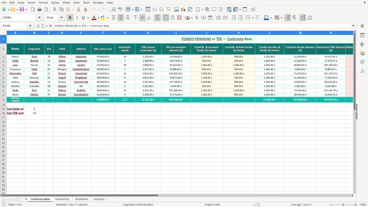
Task: Insert a hyperlink with the globe icon
Action: pyautogui.click(x=207, y=10)
